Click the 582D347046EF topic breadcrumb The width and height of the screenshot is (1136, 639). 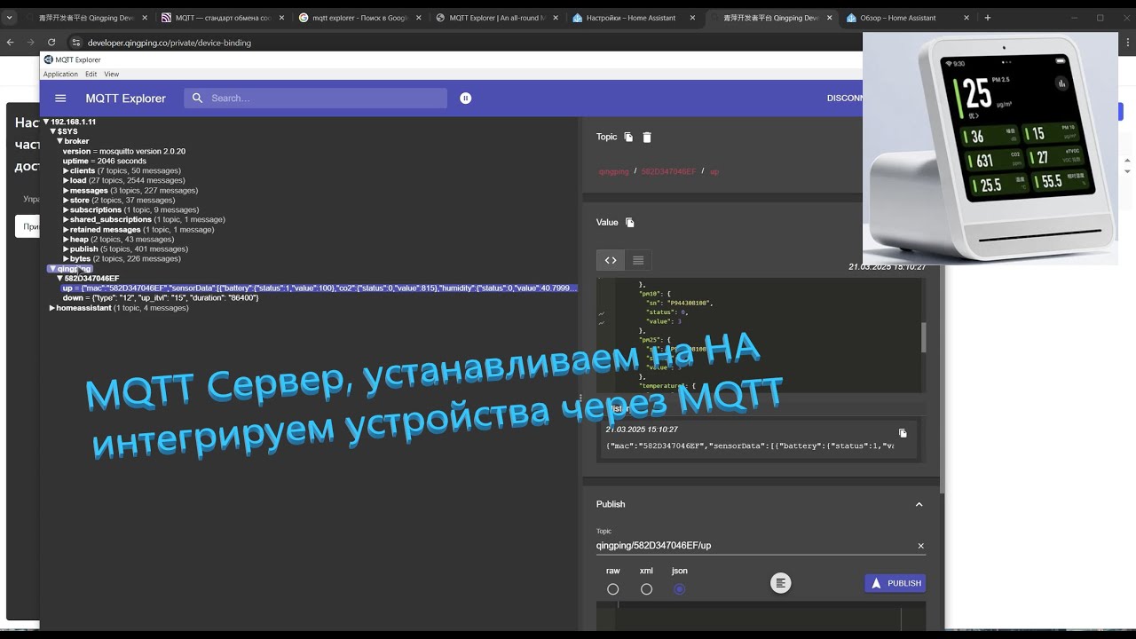click(x=668, y=171)
